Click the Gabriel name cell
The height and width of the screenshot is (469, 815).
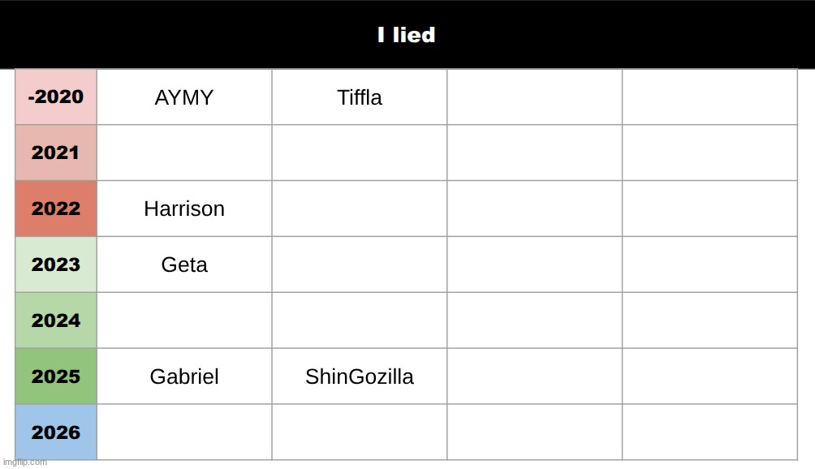(x=184, y=376)
